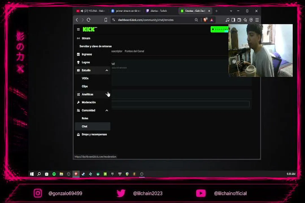Click the Ingresos icon in sidebar

[x=78, y=54]
